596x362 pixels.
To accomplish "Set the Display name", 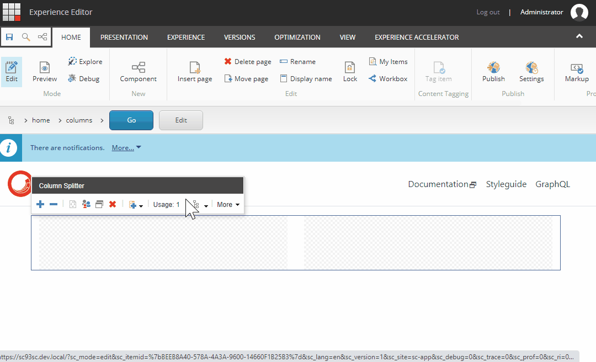I will click(306, 79).
